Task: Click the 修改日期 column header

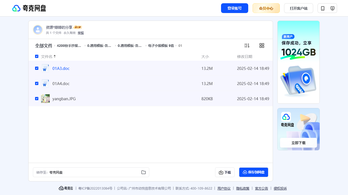Action: point(245,57)
